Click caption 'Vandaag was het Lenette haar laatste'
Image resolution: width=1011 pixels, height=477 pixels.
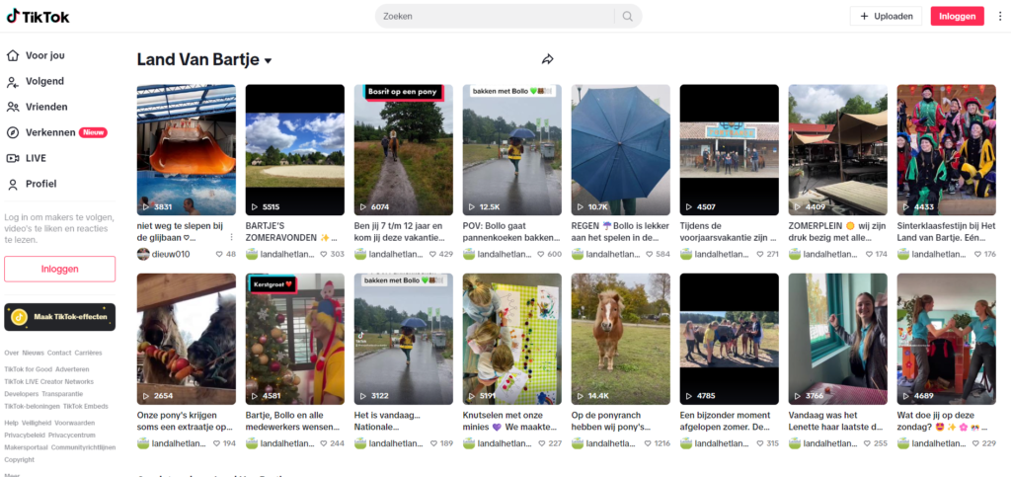click(x=835, y=421)
